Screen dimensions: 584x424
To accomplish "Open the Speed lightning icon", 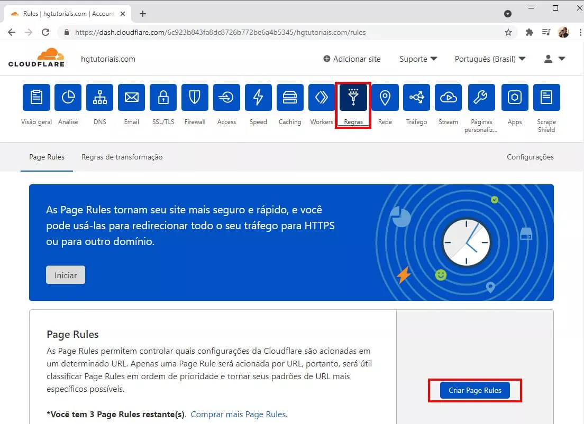I will tap(258, 98).
